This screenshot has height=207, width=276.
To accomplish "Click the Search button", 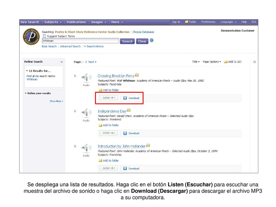I will point(127,41).
